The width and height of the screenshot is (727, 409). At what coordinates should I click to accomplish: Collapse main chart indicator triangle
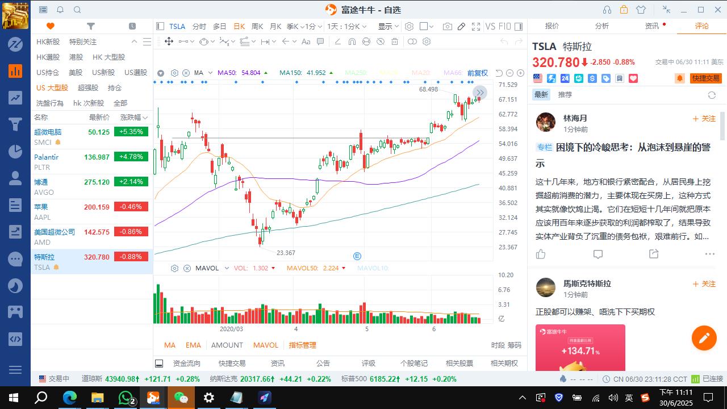click(161, 73)
